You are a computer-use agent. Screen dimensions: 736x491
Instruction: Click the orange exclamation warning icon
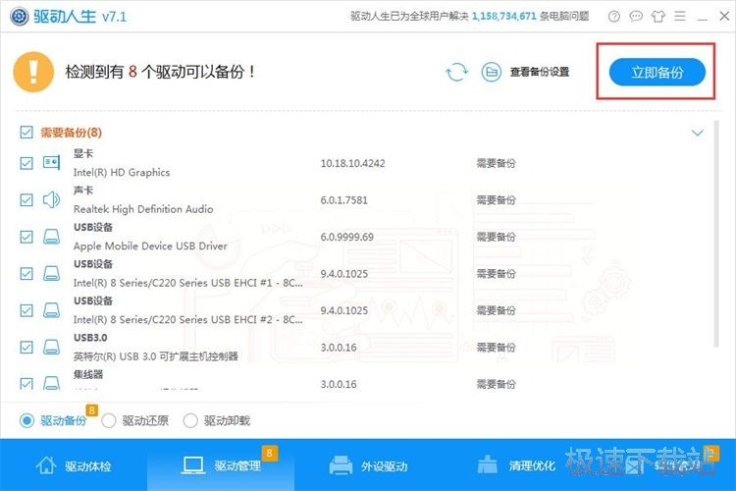33,72
